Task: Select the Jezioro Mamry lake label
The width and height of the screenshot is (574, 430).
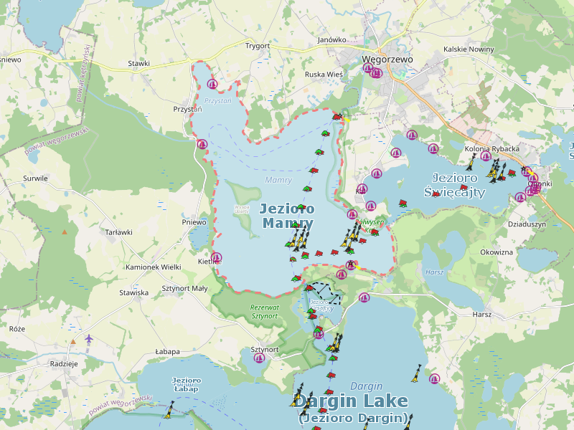Action: [287, 216]
